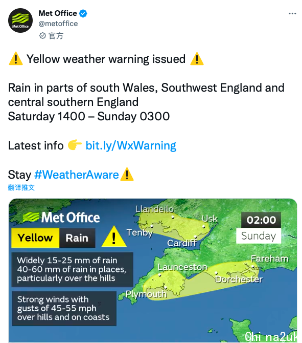
Task: Click the yellow warning triangle on the map
Action: click(114, 237)
